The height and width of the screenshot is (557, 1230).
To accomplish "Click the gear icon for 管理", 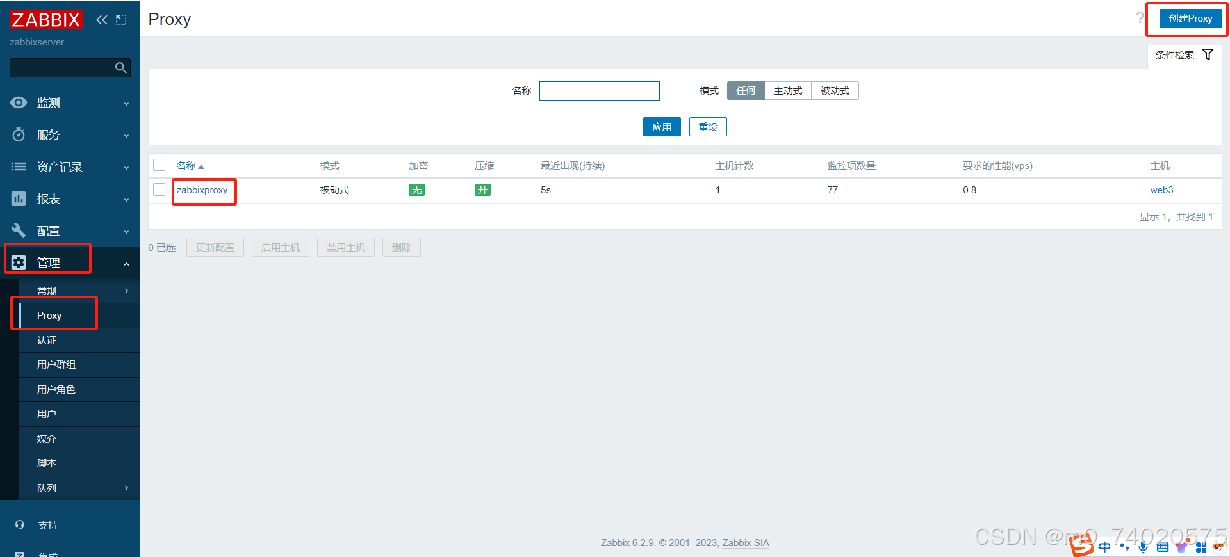I will pos(19,262).
